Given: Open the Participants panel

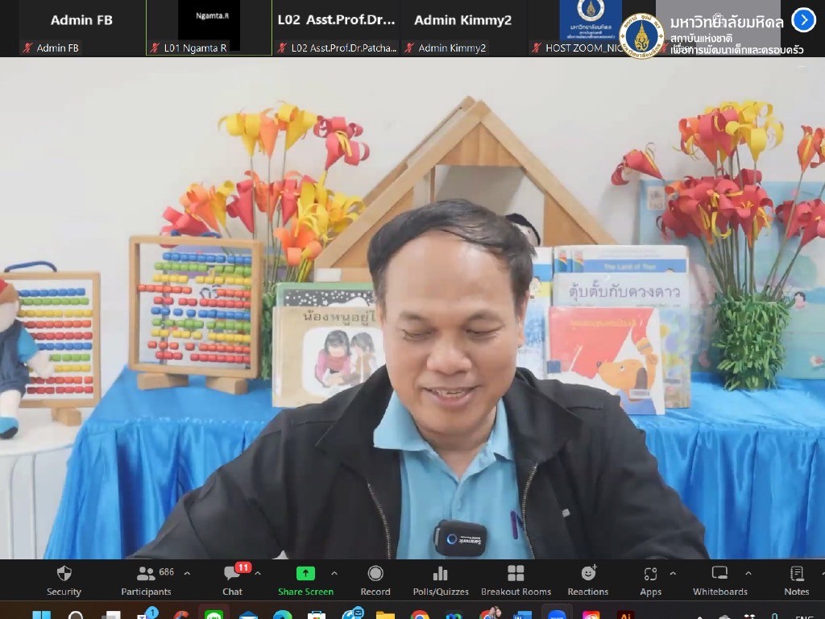Looking at the screenshot, I should (x=146, y=580).
